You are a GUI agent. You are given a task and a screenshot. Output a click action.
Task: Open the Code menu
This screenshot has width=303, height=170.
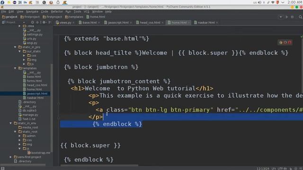click(45, 11)
